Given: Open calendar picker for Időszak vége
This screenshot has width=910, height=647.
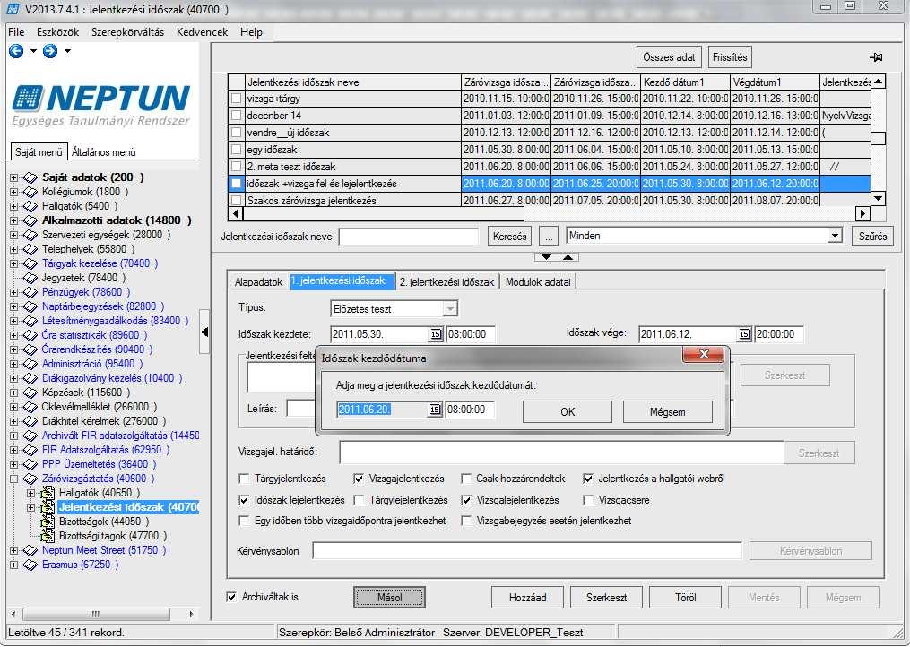Looking at the screenshot, I should tap(744, 334).
